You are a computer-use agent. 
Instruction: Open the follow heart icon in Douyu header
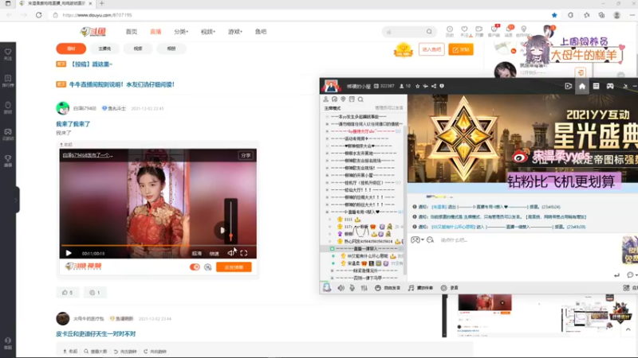point(464,31)
